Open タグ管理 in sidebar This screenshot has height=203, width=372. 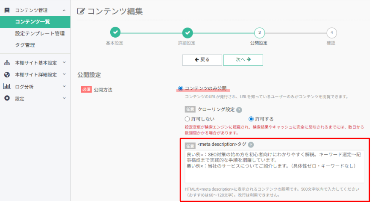click(25, 45)
